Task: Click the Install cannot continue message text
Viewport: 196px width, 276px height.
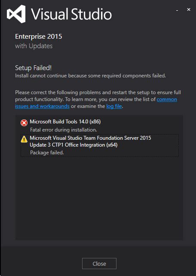Action: 90,76
